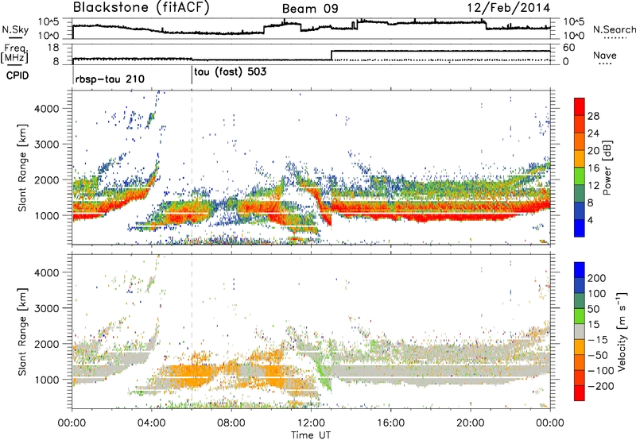Image resolution: width=636 pixels, height=440 pixels.
Task: Click the '200' tick on Velocity colorbar
Action: 597,278
